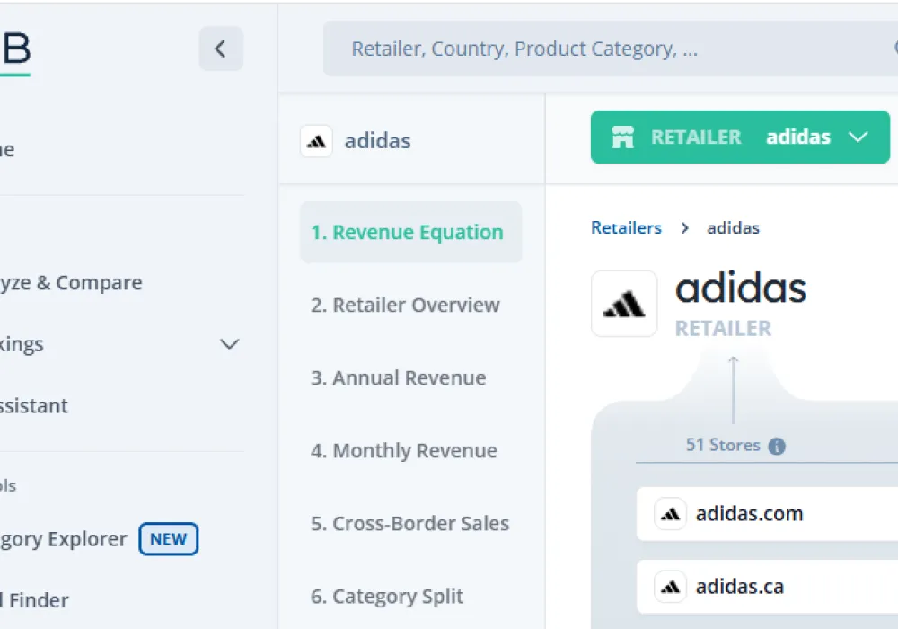The width and height of the screenshot is (898, 629).
Task: Jump to 4. Monthly Revenue section
Action: (x=403, y=451)
